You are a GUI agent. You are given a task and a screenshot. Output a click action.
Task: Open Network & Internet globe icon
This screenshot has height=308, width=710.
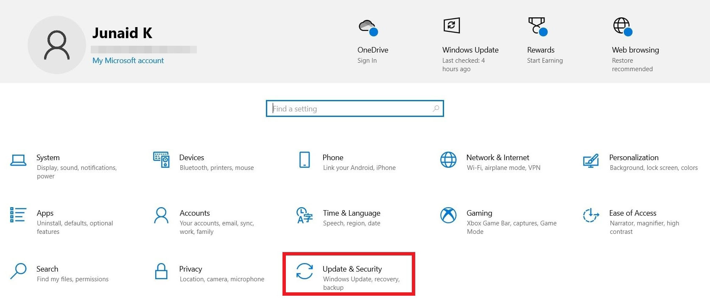448,160
